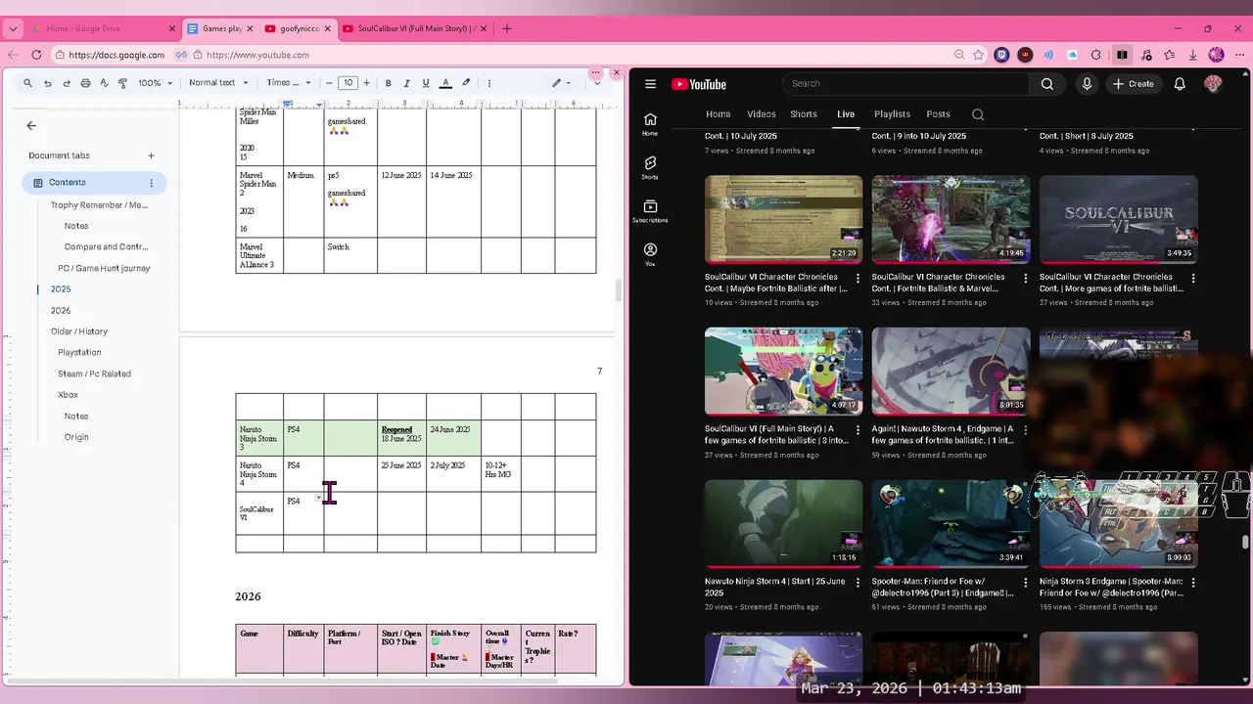Jump to the PC / Game Hunt journey heading

[x=104, y=268]
